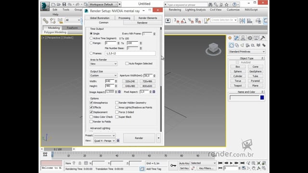Open the Rendering menu

(x=175, y=10)
